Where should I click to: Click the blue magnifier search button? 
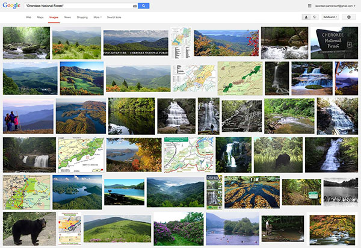click(143, 6)
